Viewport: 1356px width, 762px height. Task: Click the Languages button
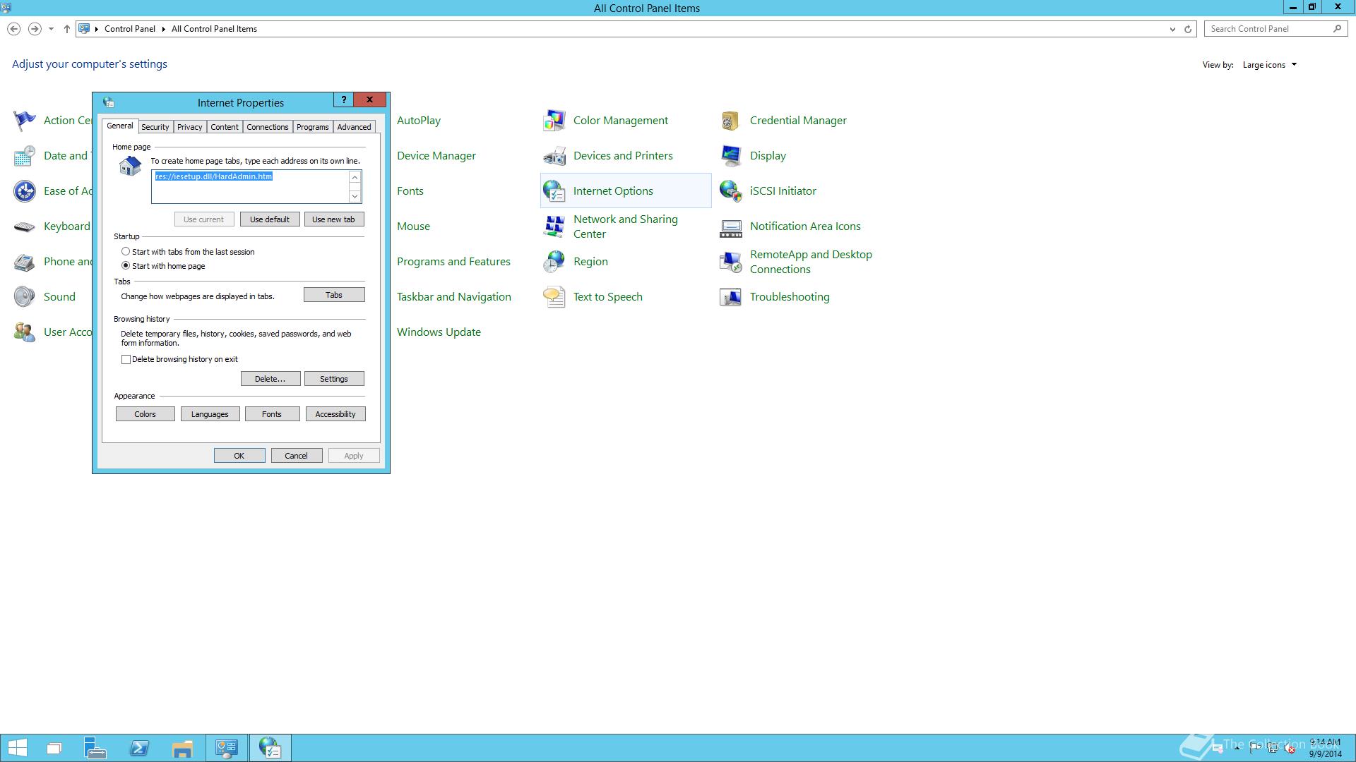pyautogui.click(x=210, y=414)
